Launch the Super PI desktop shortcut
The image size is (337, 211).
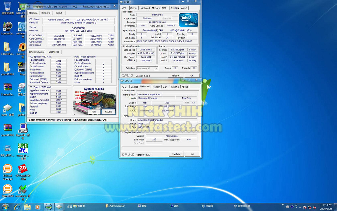[22, 148]
